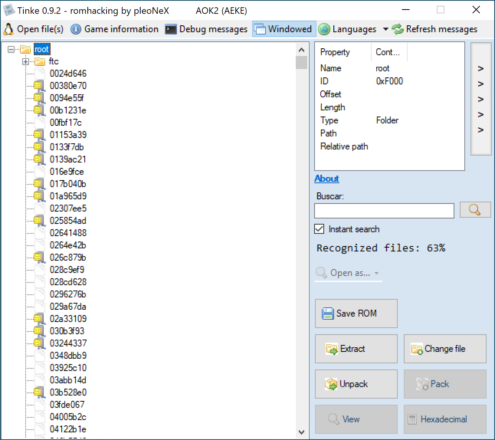The height and width of the screenshot is (440, 495).
Task: Select file 0296276b in the tree
Action: tap(68, 294)
